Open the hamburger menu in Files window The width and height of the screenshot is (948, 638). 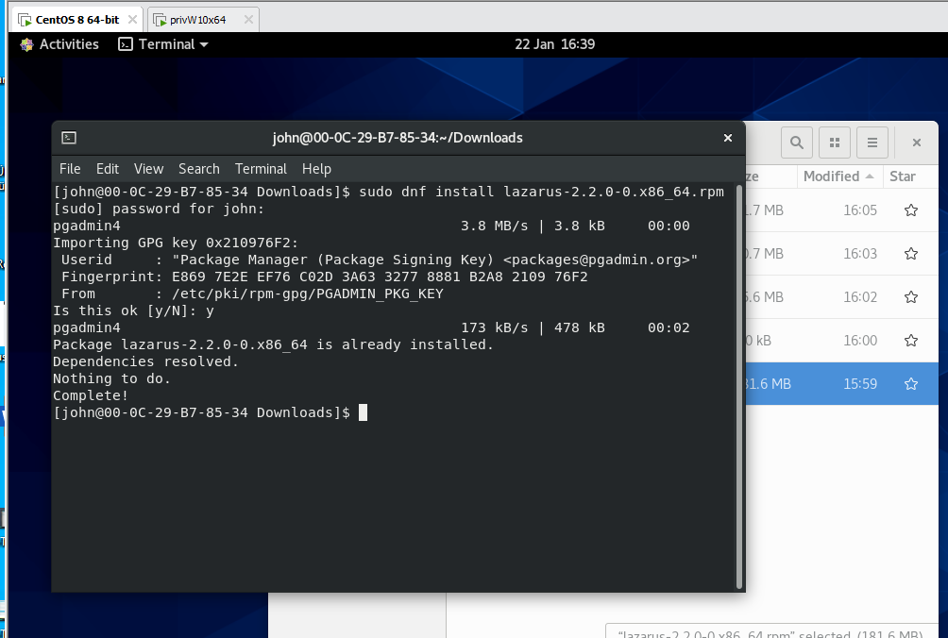tap(872, 143)
